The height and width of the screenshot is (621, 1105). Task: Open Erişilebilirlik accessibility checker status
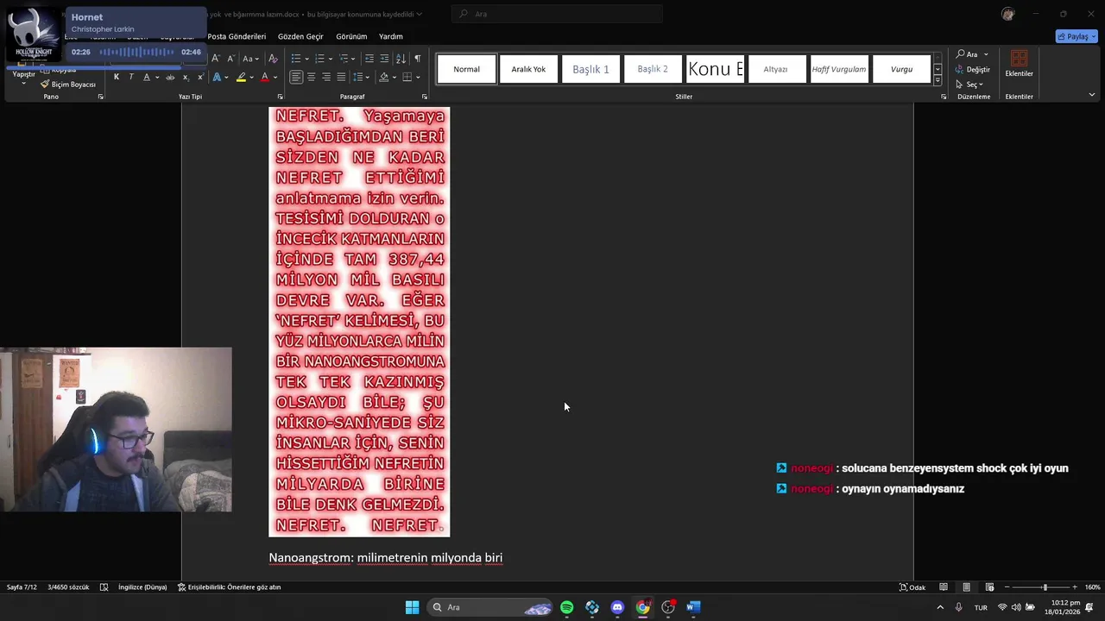(230, 587)
